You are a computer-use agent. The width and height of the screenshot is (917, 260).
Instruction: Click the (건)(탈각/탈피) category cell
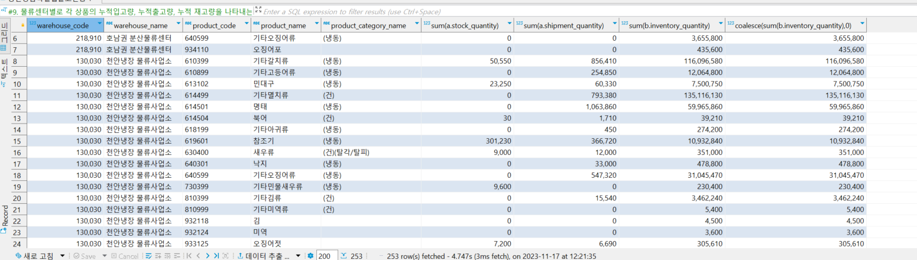[371, 152]
